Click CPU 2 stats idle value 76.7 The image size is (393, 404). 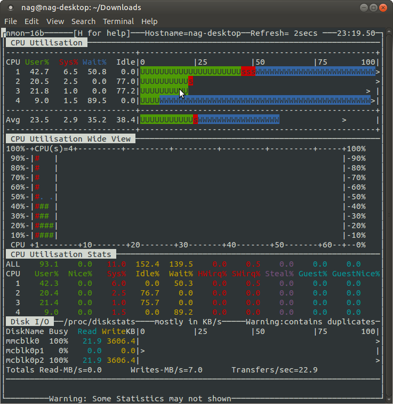pos(150,293)
